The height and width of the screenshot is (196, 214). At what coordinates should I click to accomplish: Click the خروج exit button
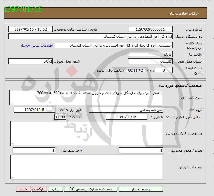[23, 189]
